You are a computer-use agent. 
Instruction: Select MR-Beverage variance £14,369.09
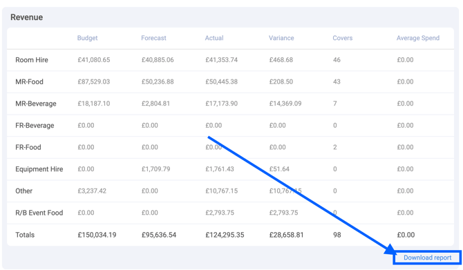click(285, 104)
